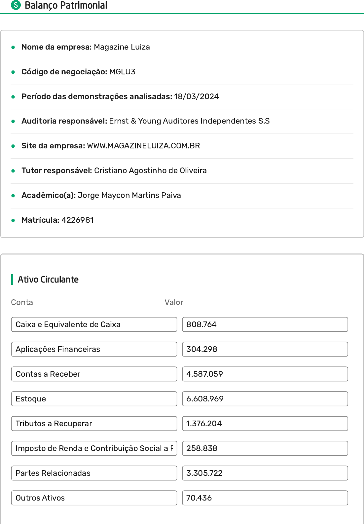Click the Balanço Patrimonial page heading

point(66,6)
